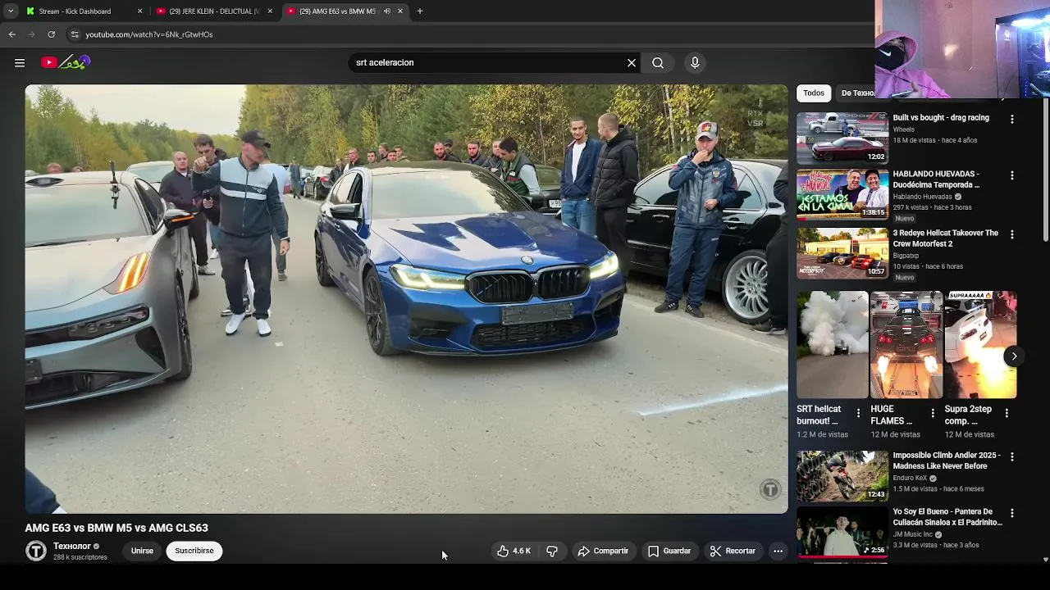1050x590 pixels.
Task: Like the video with thumbs up 4.6 K
Action: coord(514,551)
